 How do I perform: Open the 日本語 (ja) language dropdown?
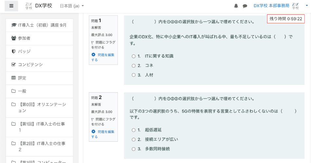pos(72,6)
